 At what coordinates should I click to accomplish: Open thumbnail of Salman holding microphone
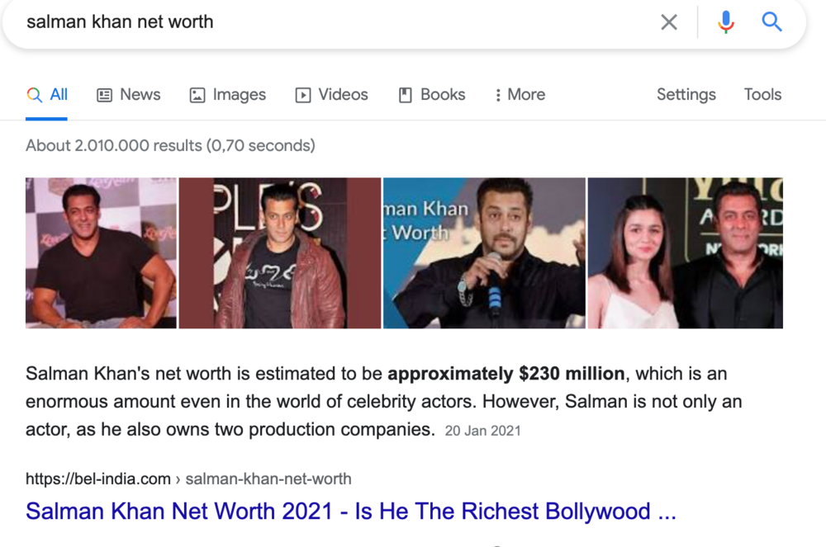(484, 253)
